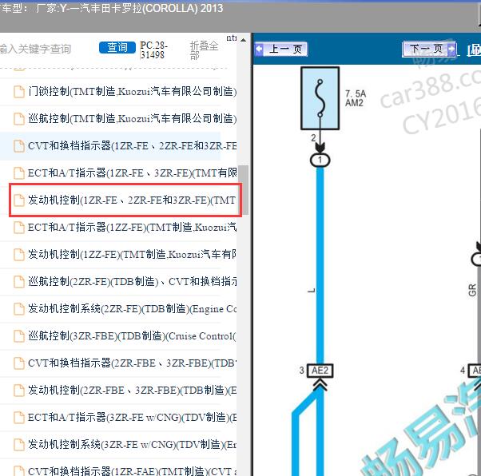Click document icon beside 门锁控制
This screenshot has width=481, height=476.
tap(19, 92)
